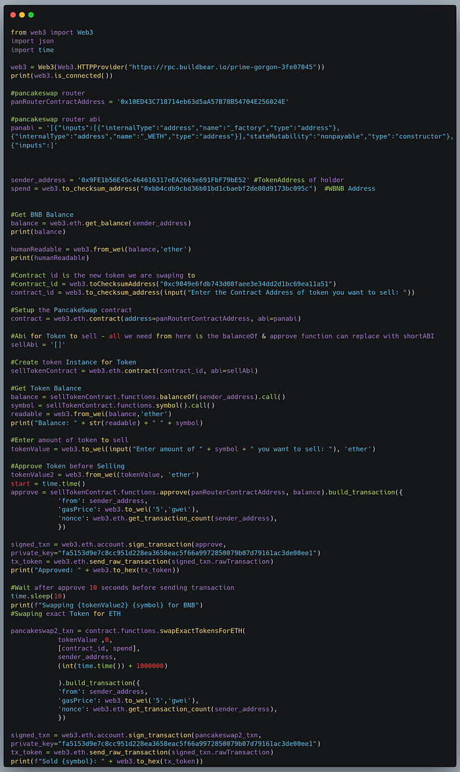Click the print(f"Swapping {tokenValue2}" line

pyautogui.click(x=106, y=605)
